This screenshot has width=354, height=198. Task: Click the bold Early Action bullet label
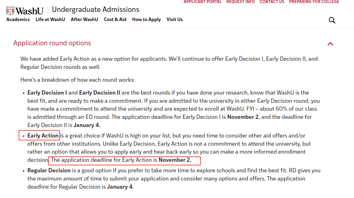43,135
